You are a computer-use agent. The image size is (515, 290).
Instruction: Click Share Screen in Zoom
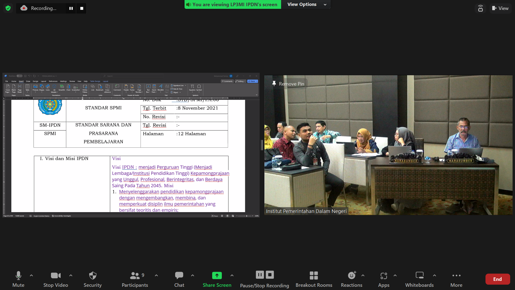click(217, 279)
